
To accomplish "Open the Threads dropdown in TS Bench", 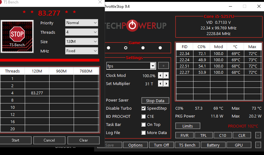I will pyautogui.click(x=82, y=32).
